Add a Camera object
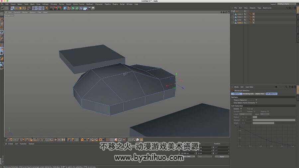This screenshot has height=168, width=299. (89, 8)
